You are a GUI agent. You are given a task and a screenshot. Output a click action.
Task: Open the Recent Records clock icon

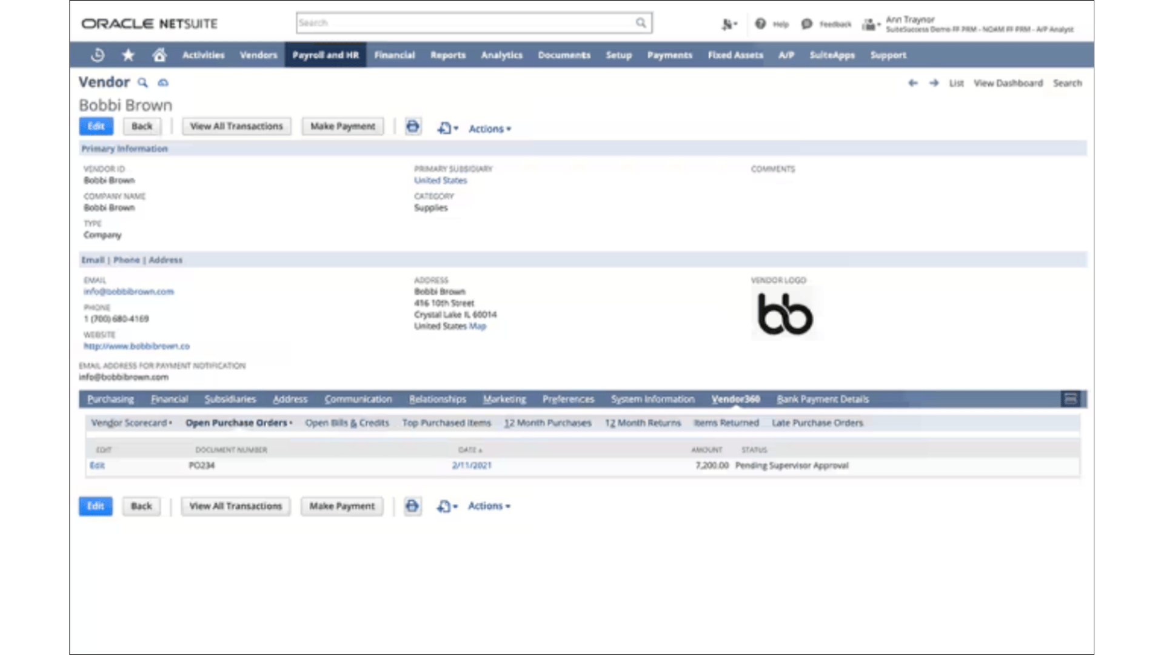(98, 55)
